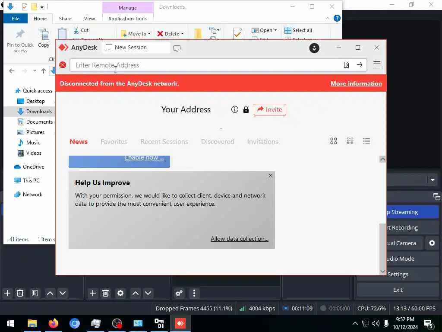Click the lock icon for unattended access
This screenshot has width=442, height=332.
(246, 109)
